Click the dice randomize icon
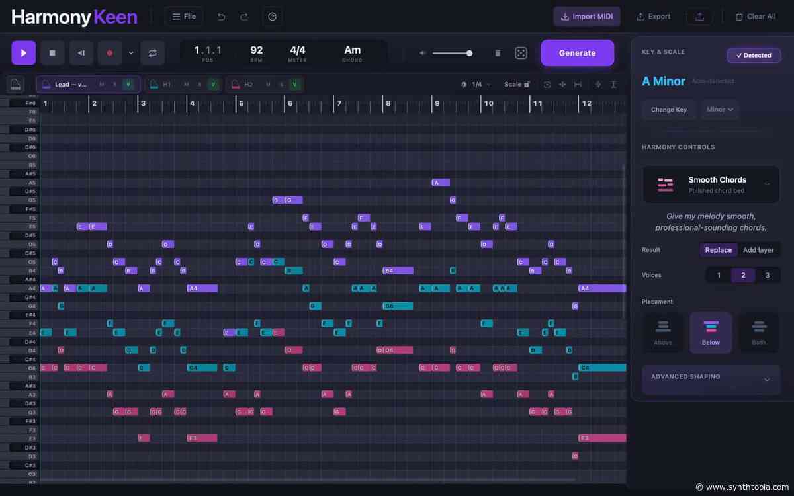 point(521,53)
